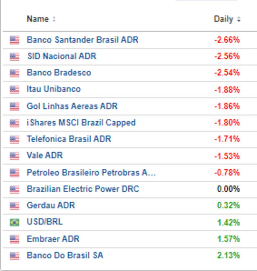The height and width of the screenshot is (271, 257).
Task: Click the US flag beside Banco Santander Brasil ADR
Action: tap(14, 40)
